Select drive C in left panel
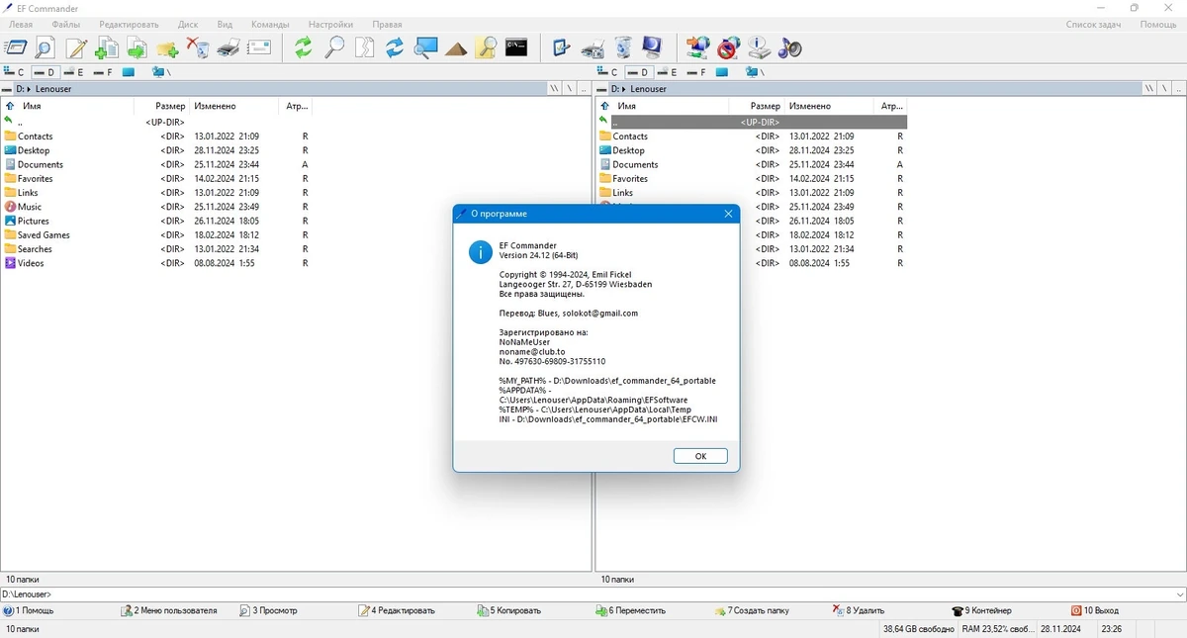 tap(14, 72)
